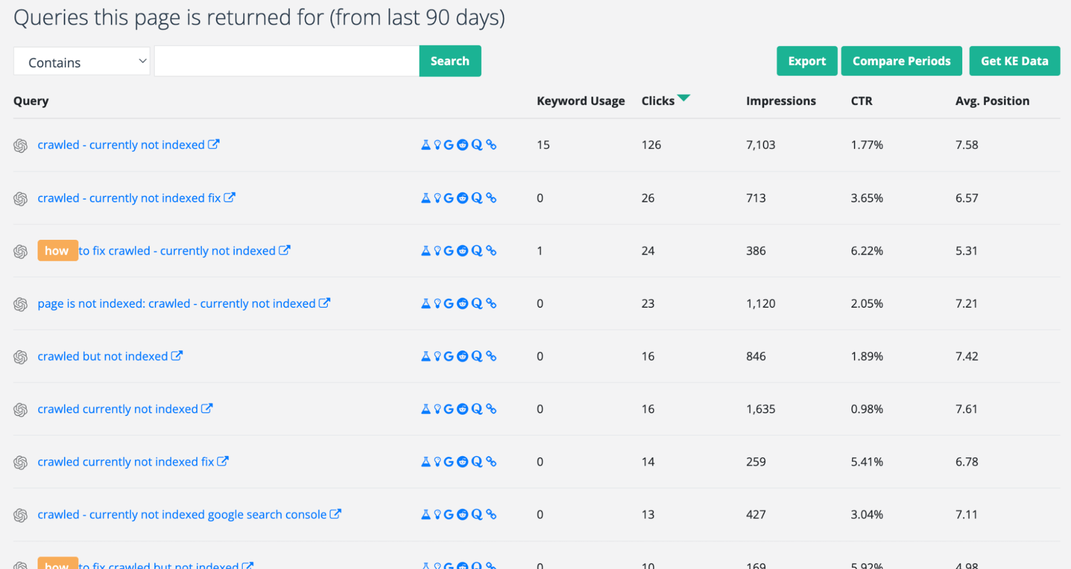This screenshot has height=569, width=1071.
Task: Sort table by CTR column
Action: click(861, 101)
